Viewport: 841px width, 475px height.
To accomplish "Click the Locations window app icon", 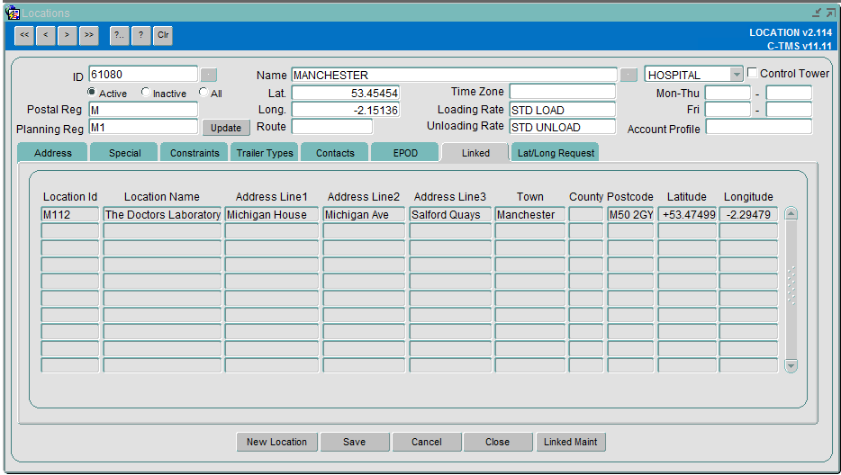I will point(12,13).
